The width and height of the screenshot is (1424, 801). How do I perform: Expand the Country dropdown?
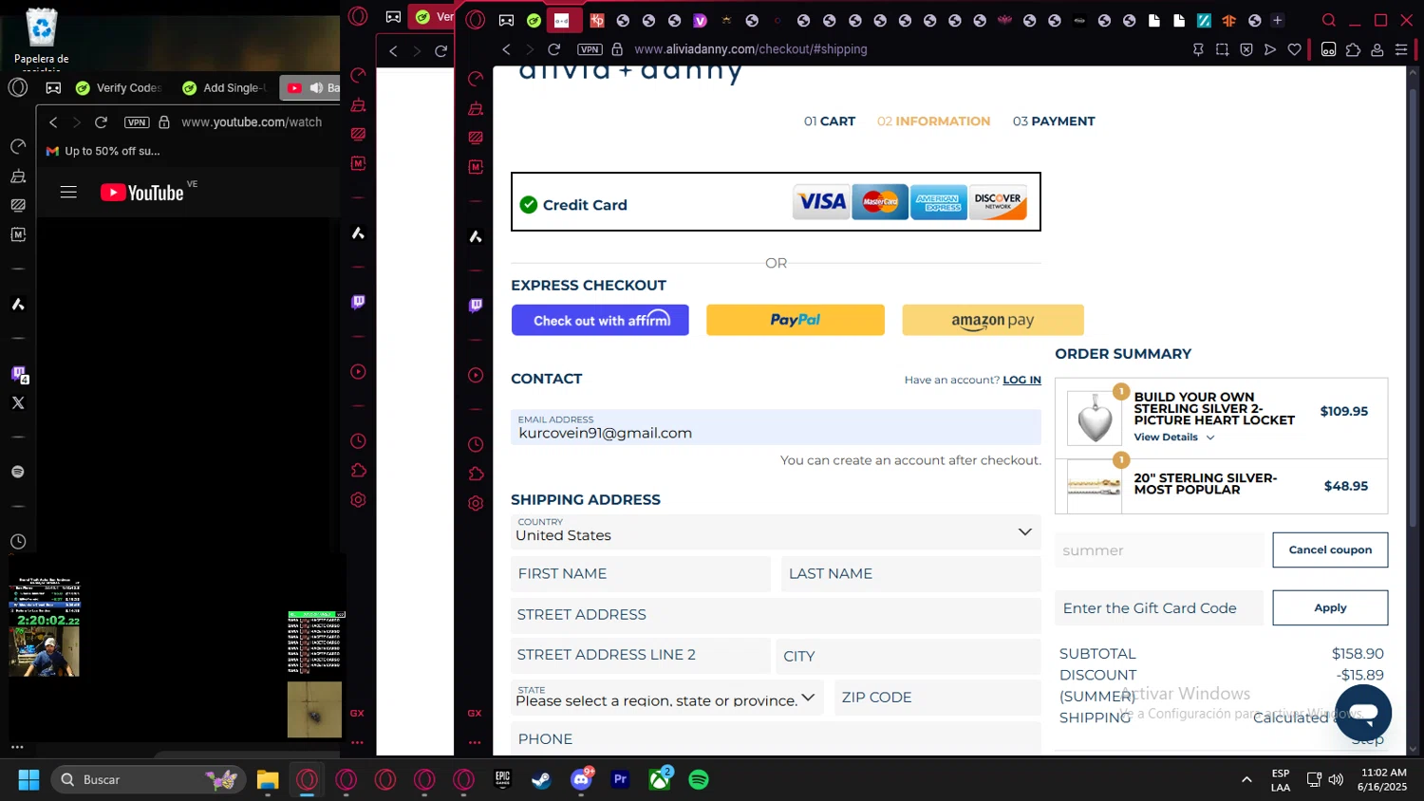coord(776,532)
